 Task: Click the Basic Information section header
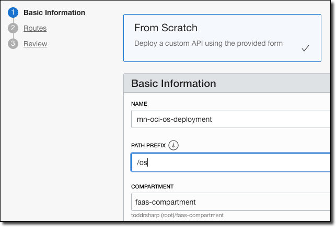173,83
